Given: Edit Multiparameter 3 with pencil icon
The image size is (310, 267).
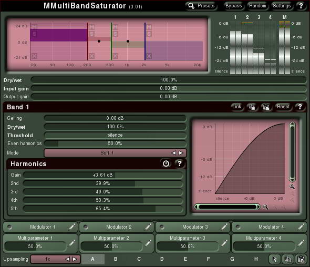Looking at the screenshot, I should pyautogui.click(x=224, y=243).
